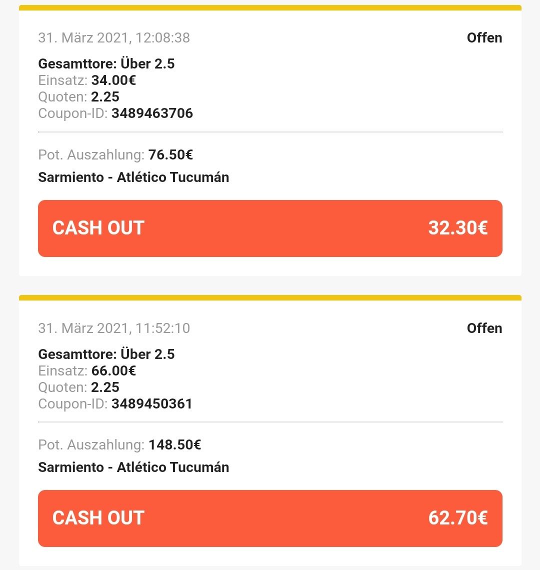
Task: Click second Gesamttore: Über 2.5 heading
Action: [x=106, y=354]
